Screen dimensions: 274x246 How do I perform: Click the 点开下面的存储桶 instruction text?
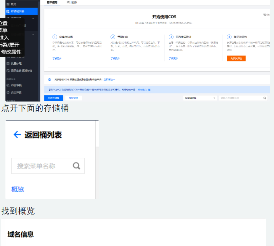35,108
